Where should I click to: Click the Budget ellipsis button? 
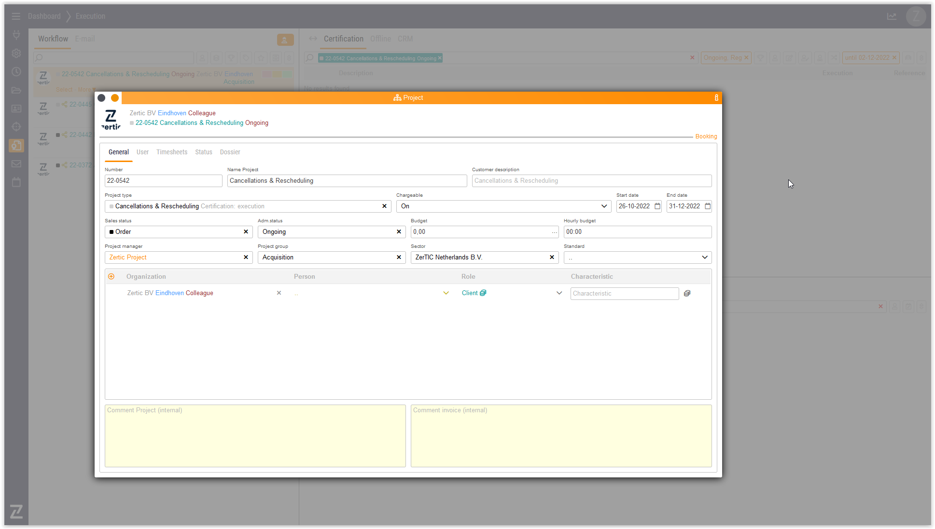554,232
